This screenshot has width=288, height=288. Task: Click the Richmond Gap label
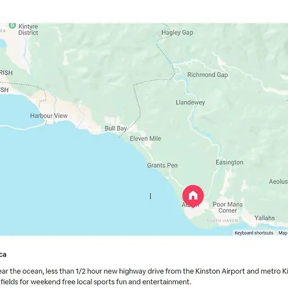(x=207, y=75)
